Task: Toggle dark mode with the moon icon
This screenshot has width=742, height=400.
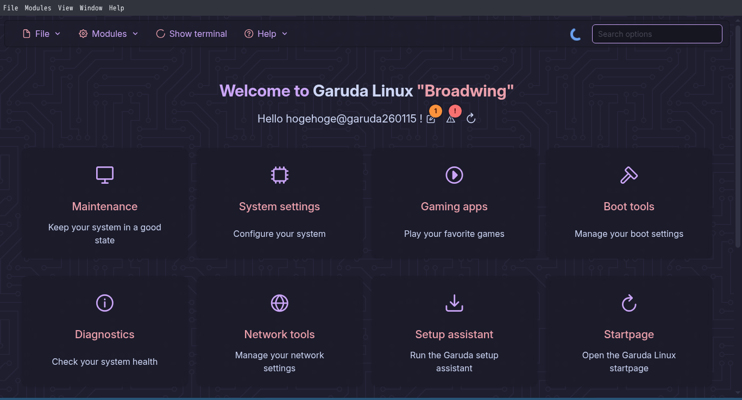Action: click(576, 34)
